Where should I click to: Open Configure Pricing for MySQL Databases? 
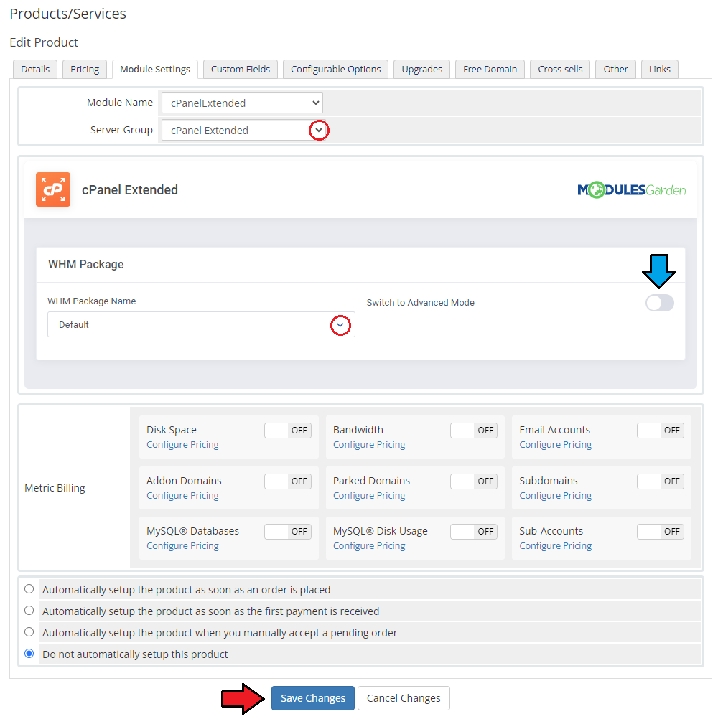click(182, 545)
